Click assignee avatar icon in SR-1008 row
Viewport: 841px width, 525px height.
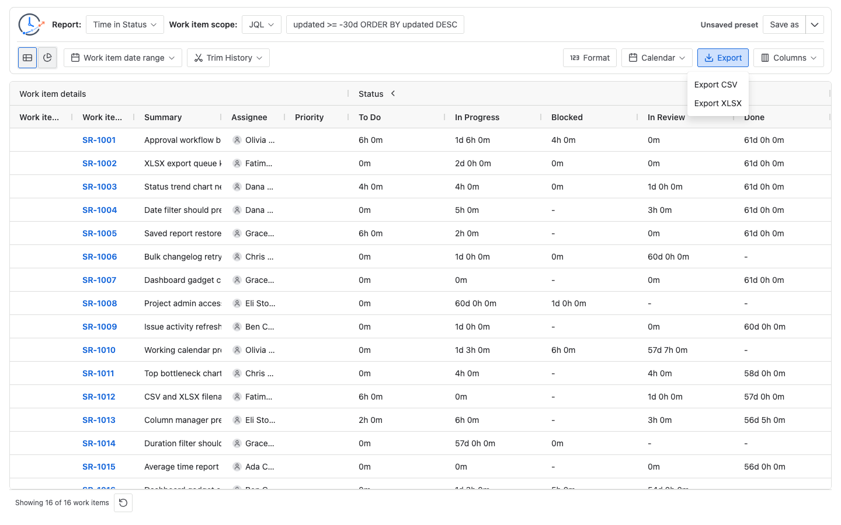pos(237,303)
